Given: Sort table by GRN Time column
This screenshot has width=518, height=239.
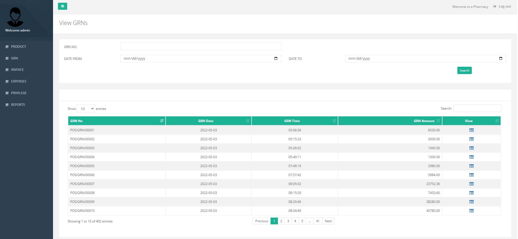Looking at the screenshot, I should point(295,121).
